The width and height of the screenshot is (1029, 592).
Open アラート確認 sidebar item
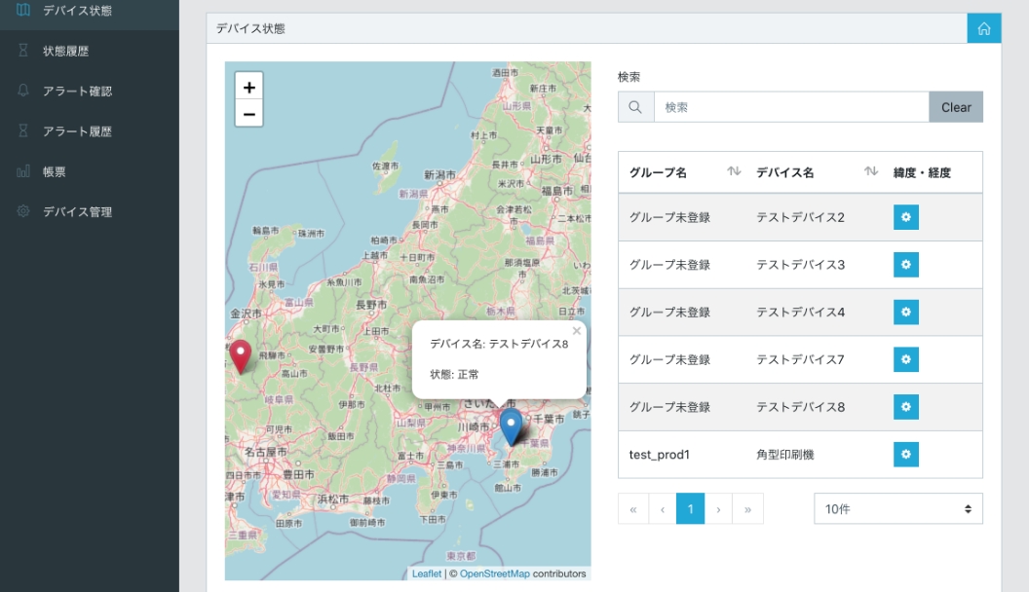click(x=77, y=92)
